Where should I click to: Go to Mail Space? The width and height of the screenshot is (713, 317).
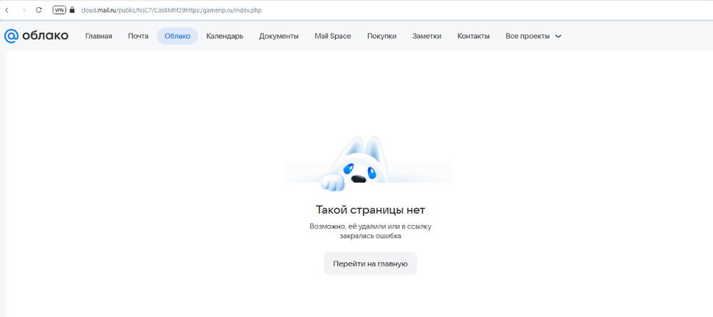click(x=333, y=36)
